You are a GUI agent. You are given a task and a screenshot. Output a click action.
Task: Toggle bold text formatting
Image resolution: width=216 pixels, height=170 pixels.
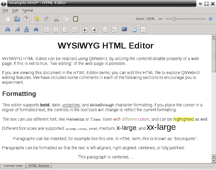point(8,29)
